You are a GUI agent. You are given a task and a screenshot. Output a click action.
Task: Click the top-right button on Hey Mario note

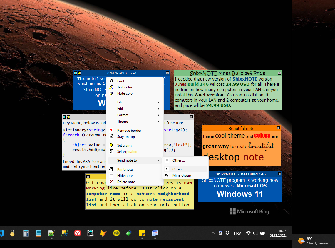[x=191, y=117]
